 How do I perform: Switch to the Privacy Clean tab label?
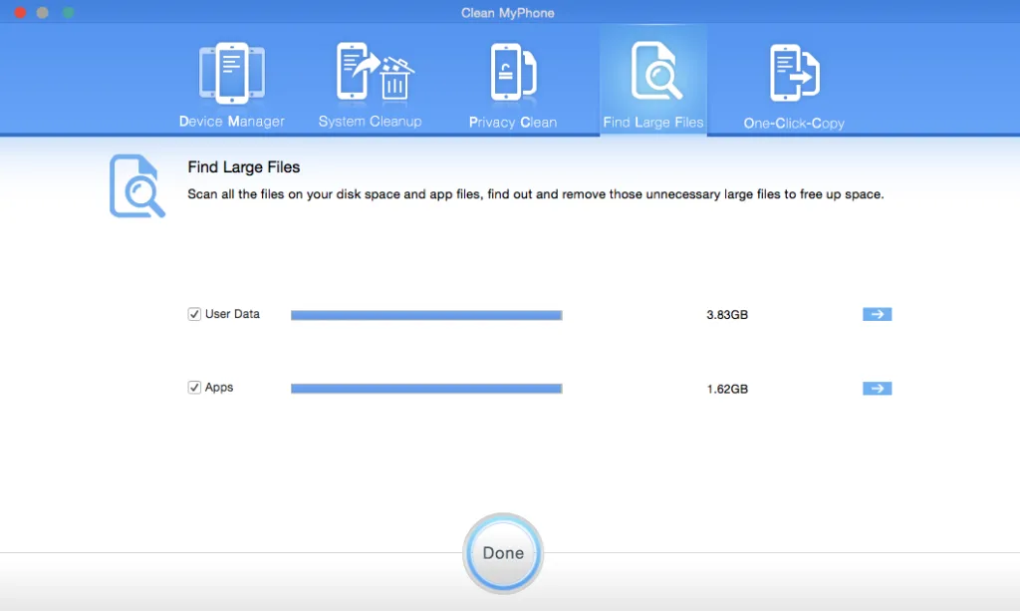point(513,123)
